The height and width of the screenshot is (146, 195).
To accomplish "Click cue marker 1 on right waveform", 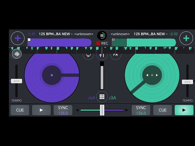I will [x=113, y=40].
